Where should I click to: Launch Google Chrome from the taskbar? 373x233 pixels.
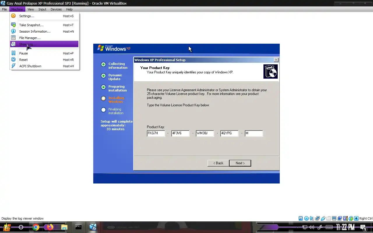36,227
